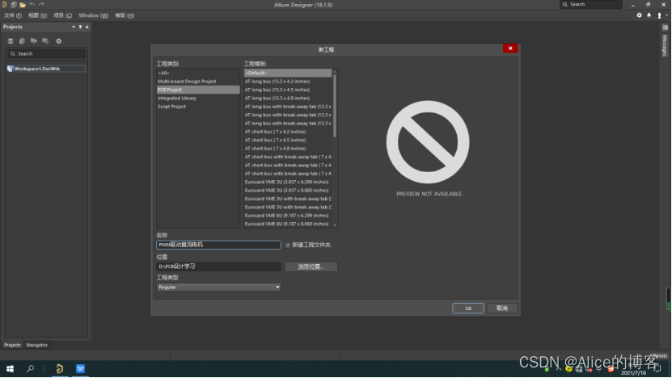This screenshot has width=672, height=378.
Task: Click template list scrollbar up arrow
Action: pyautogui.click(x=335, y=72)
